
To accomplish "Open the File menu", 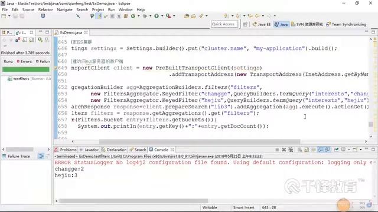I will (5, 9).
